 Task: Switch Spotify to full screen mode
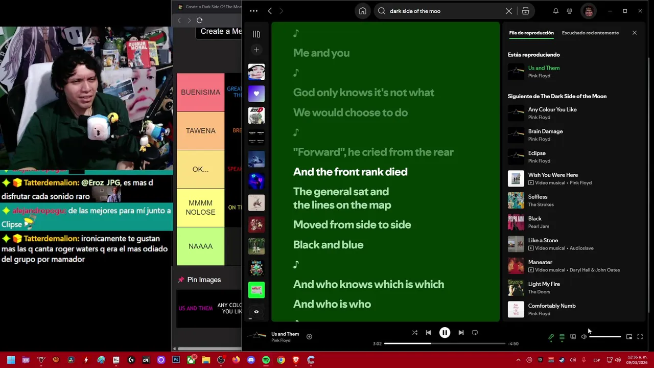pos(640,337)
